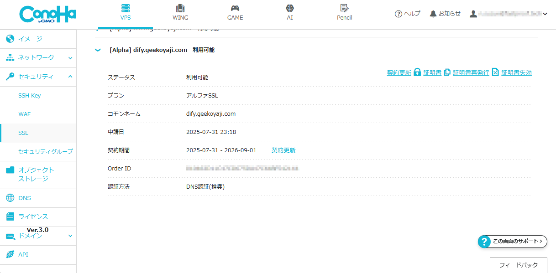556x273 pixels.
Task: Expand the ネットワーク sidebar chevron
Action: tap(70, 58)
